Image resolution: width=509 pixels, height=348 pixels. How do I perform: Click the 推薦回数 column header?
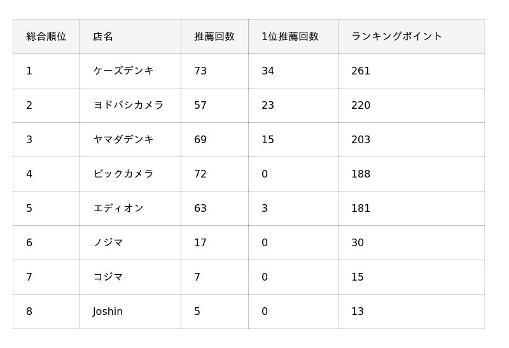(x=215, y=36)
